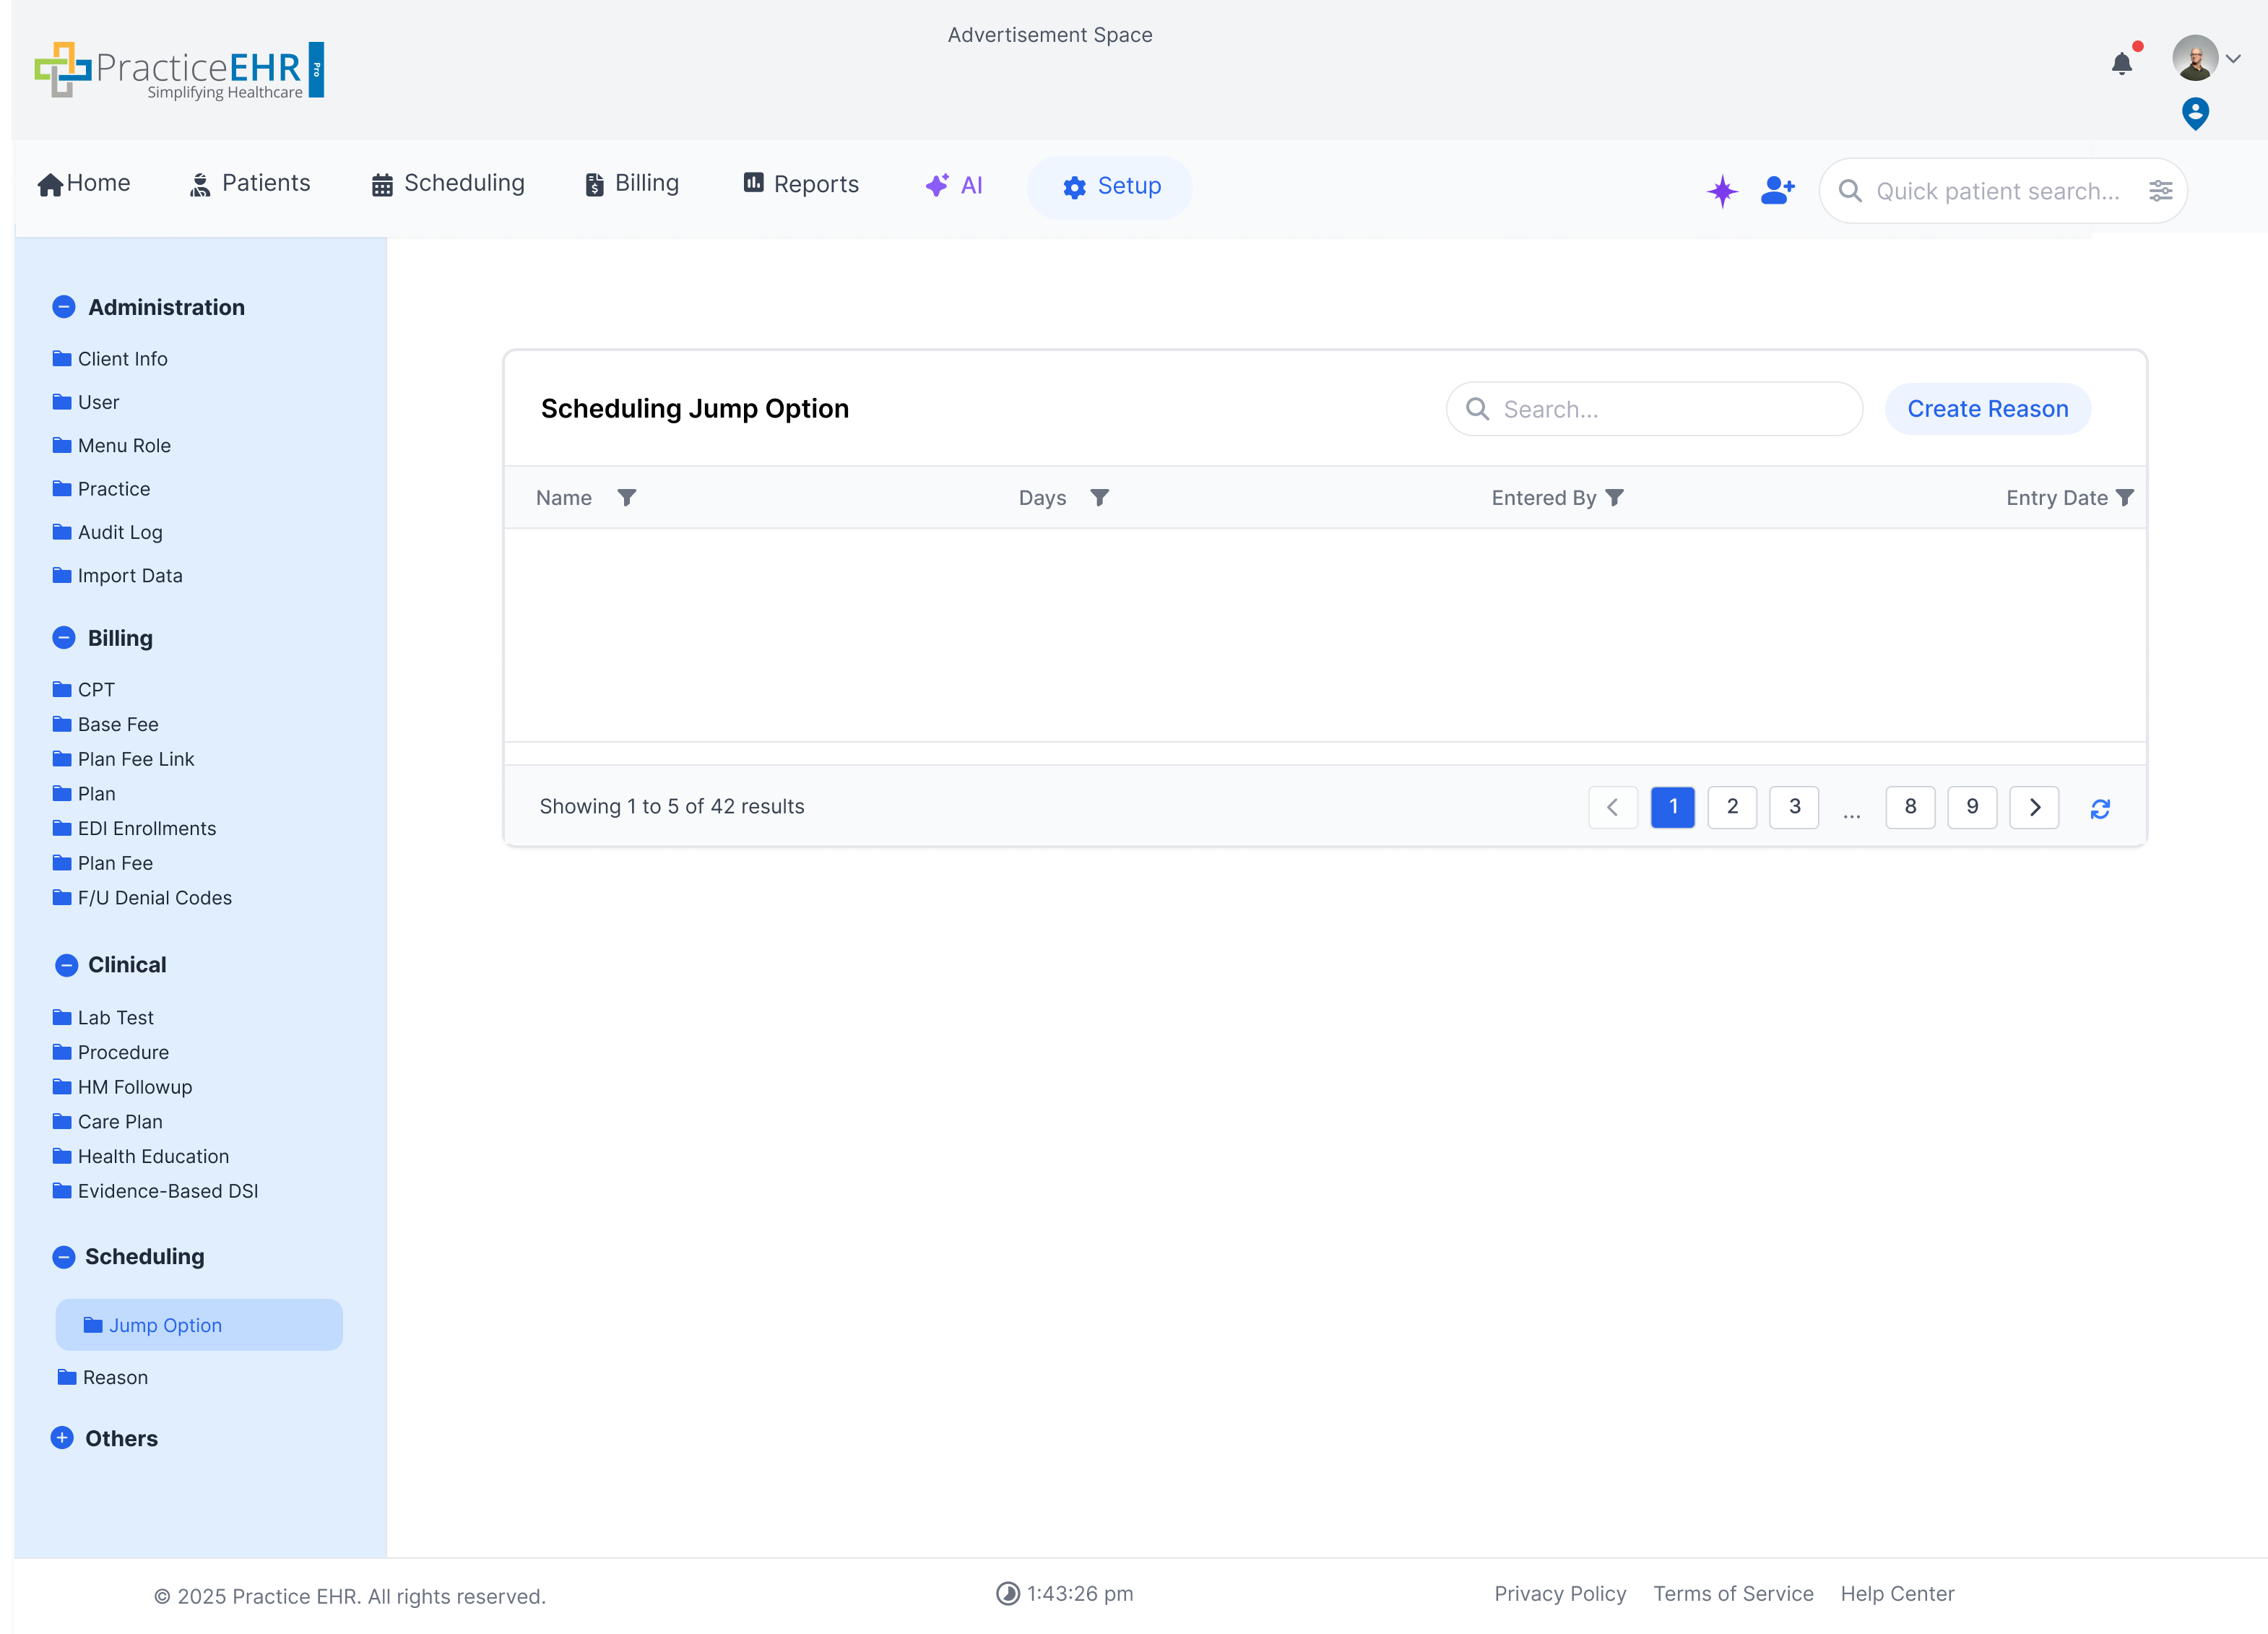Image resolution: width=2268 pixels, height=1634 pixels.
Task: Click the Create Reason button
Action: (x=1987, y=408)
